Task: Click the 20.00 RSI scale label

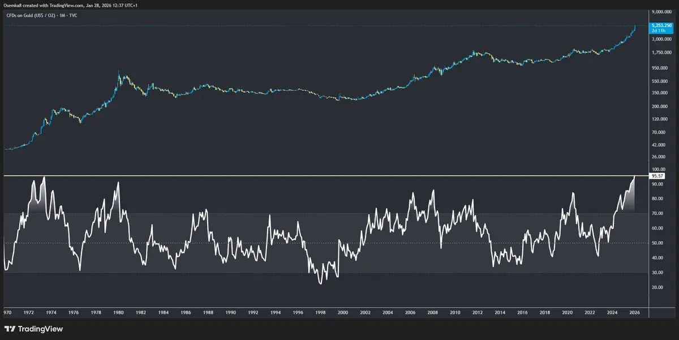Action: pyautogui.click(x=657, y=287)
